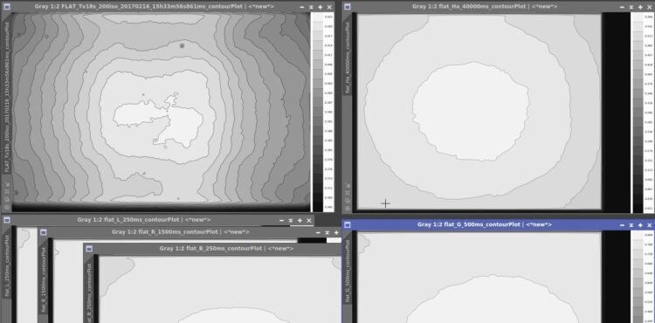Close the flat_G_500ms contourPlot window
Screen dimensions: 655x323
pos(650,225)
